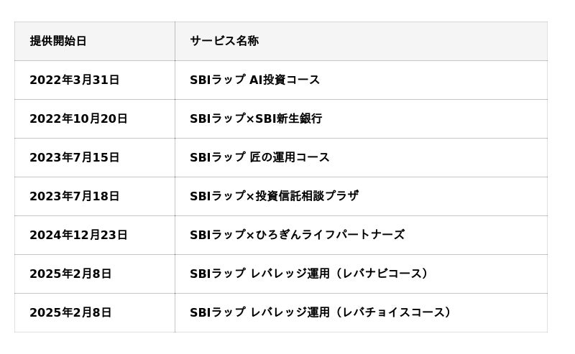575x354 pixels.
Task: Click the 提供開始日 column header
Action: coord(58,41)
